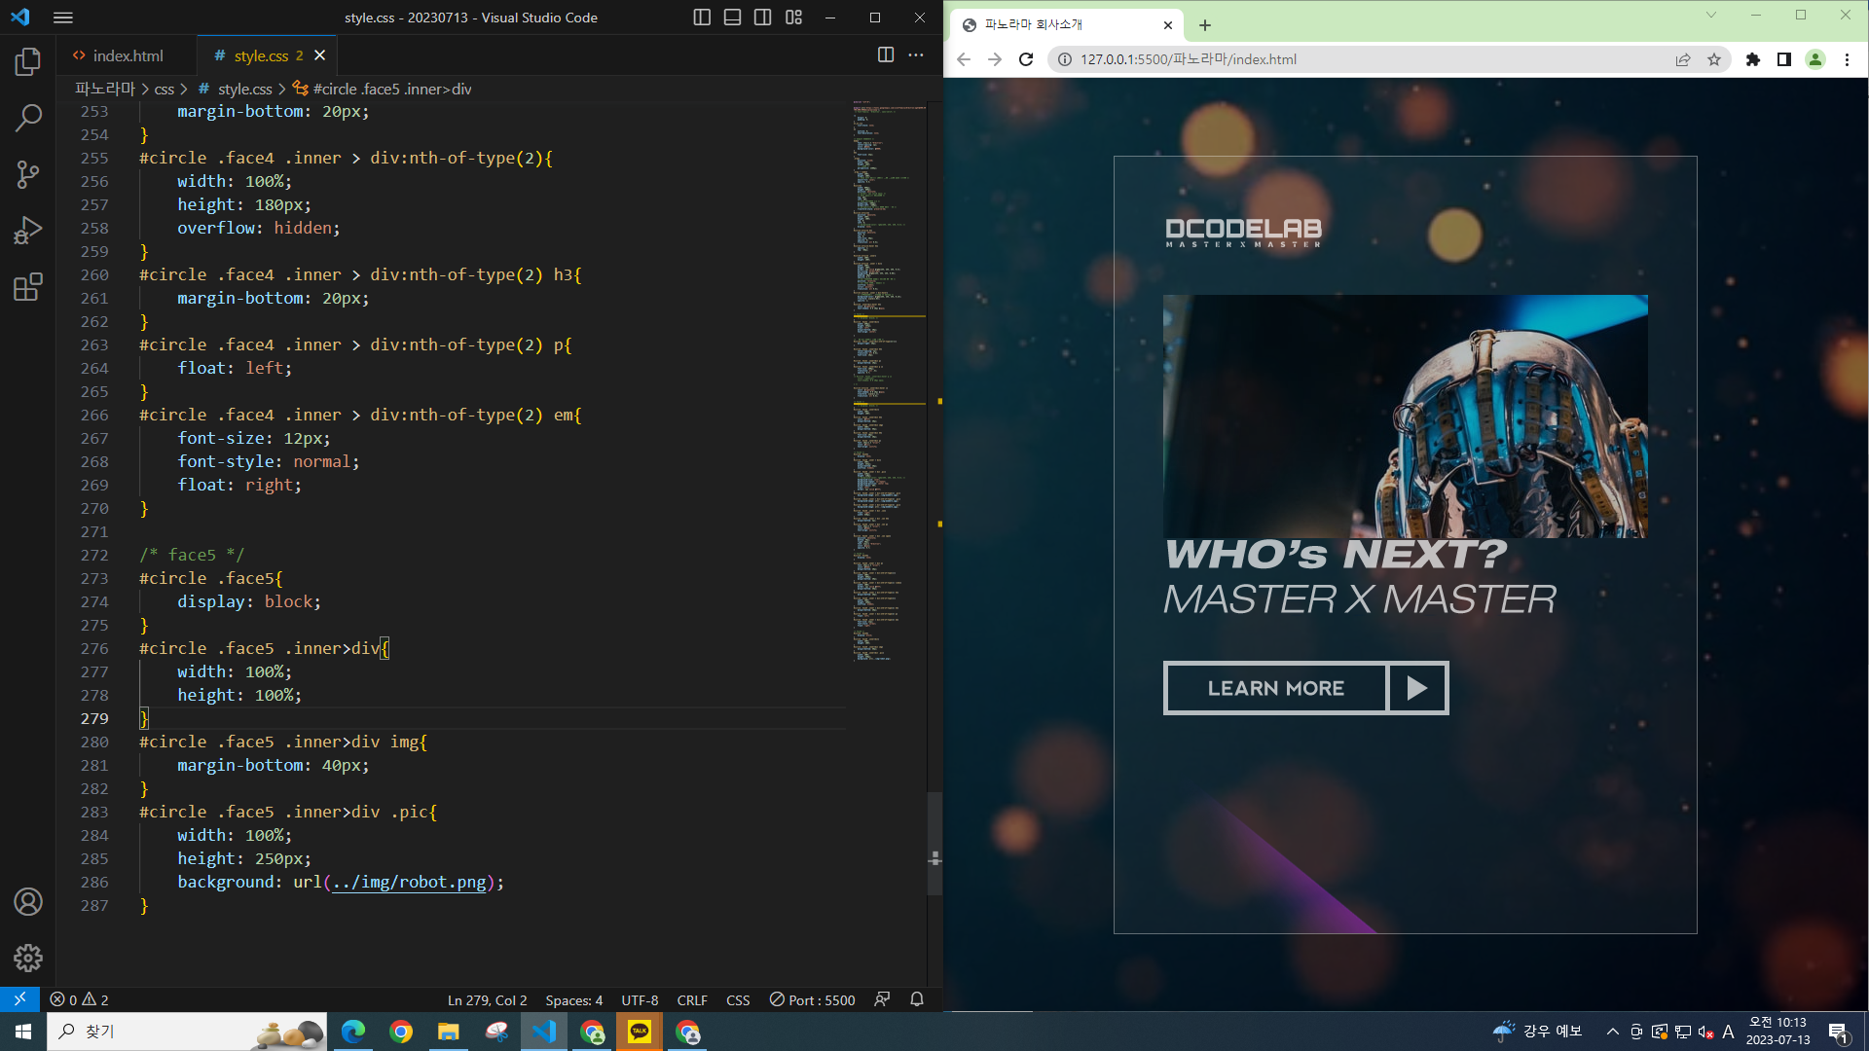Toggle the primary side bar layout button
1869x1051 pixels.
pos(701,18)
